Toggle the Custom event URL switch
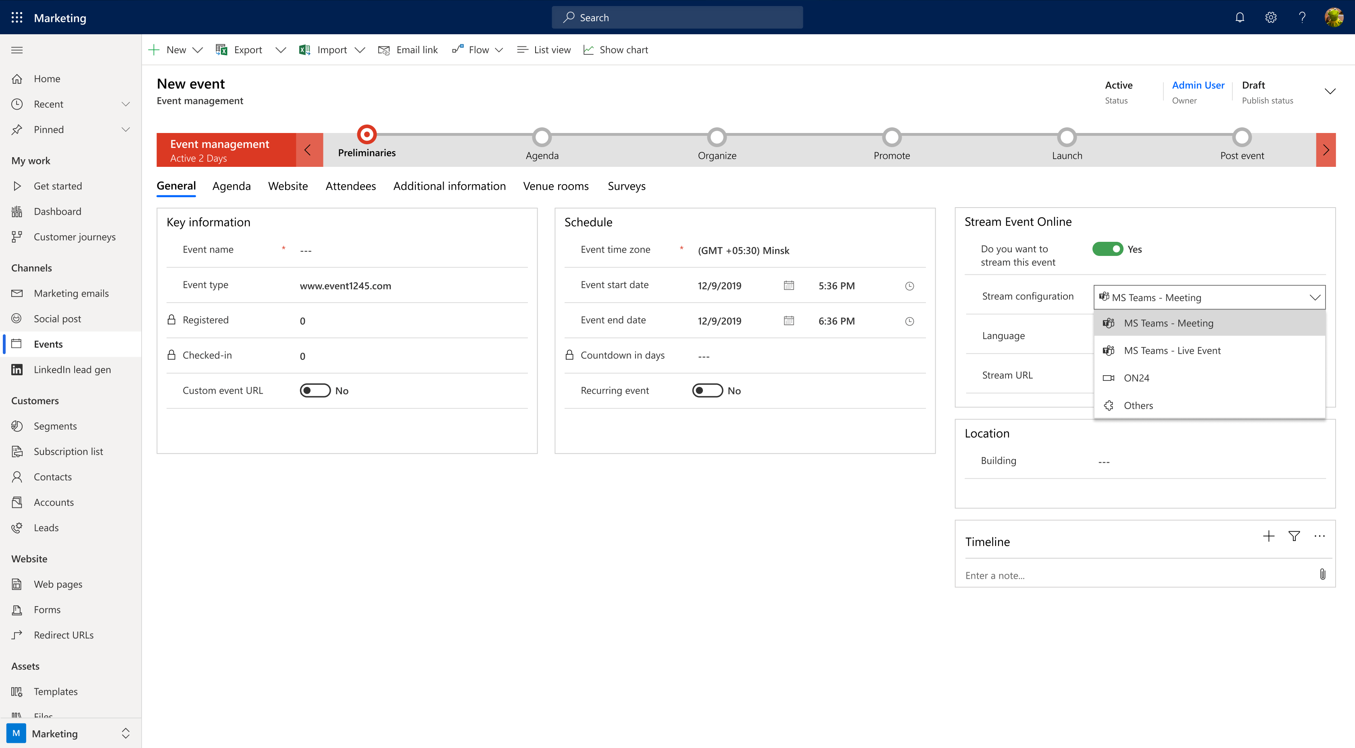This screenshot has width=1355, height=748. coord(313,391)
